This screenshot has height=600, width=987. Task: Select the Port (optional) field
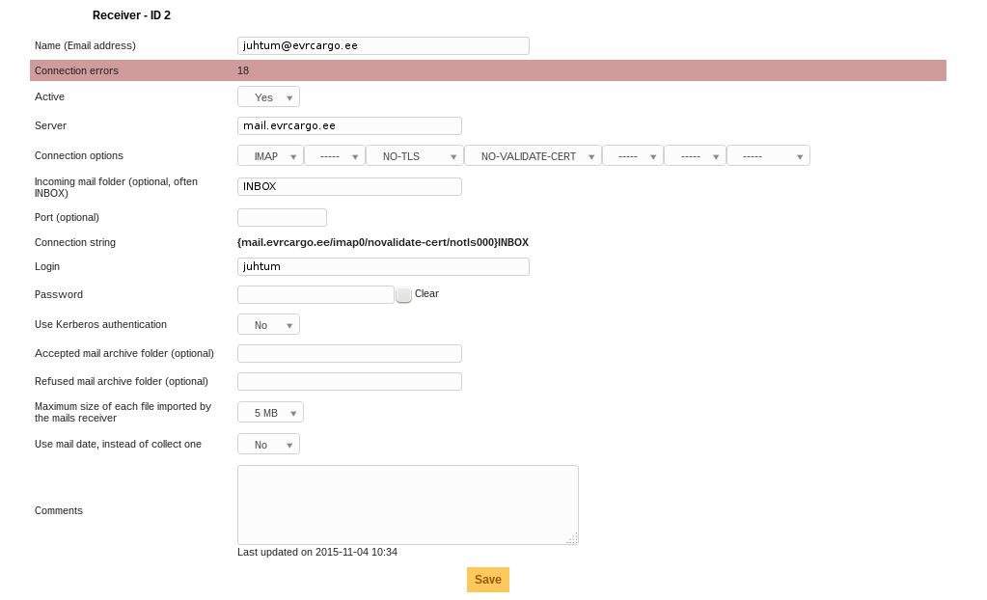coord(282,218)
